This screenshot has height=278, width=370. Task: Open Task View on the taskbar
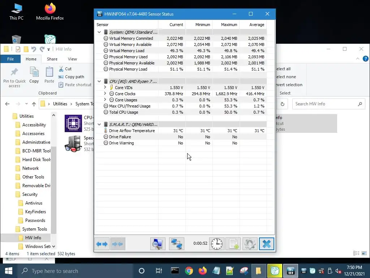click(x=159, y=271)
